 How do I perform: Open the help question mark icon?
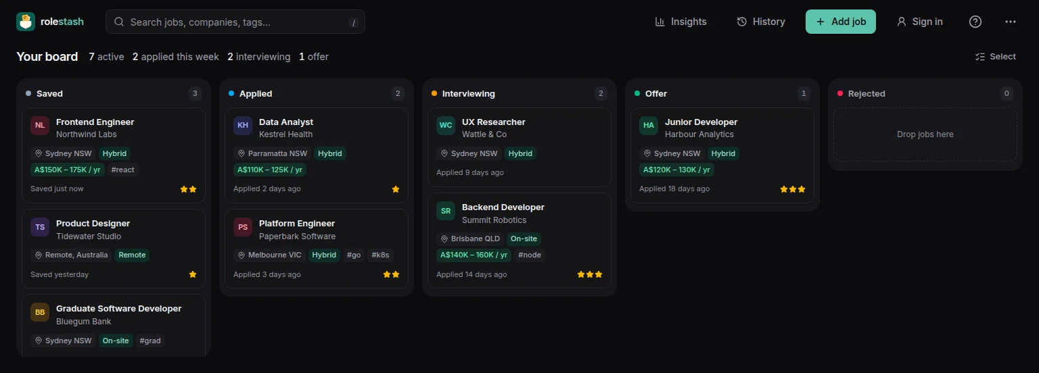975,22
